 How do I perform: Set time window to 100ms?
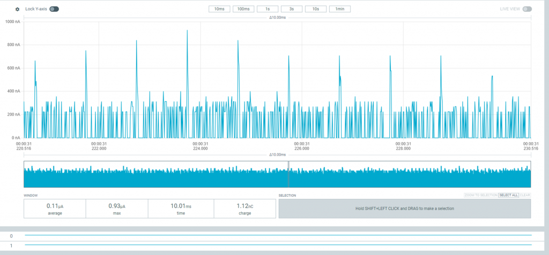(x=243, y=9)
